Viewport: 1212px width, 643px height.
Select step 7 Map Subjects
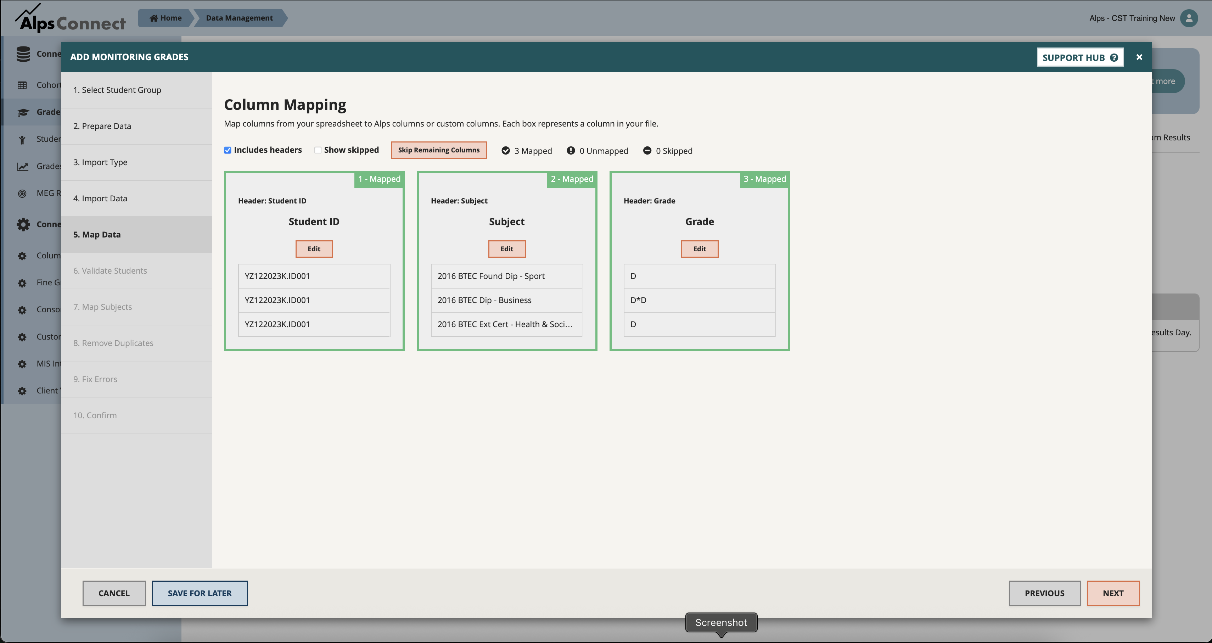tap(136, 307)
